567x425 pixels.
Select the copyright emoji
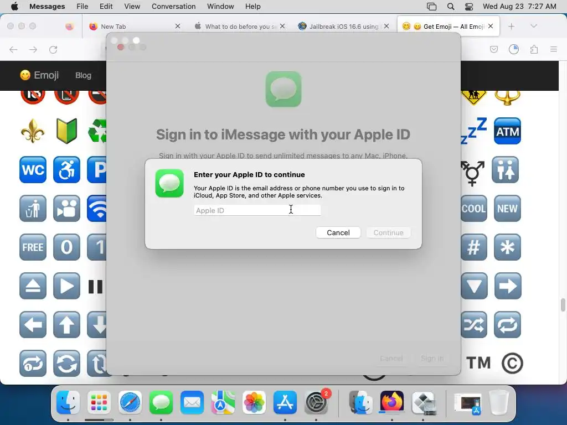click(x=512, y=363)
